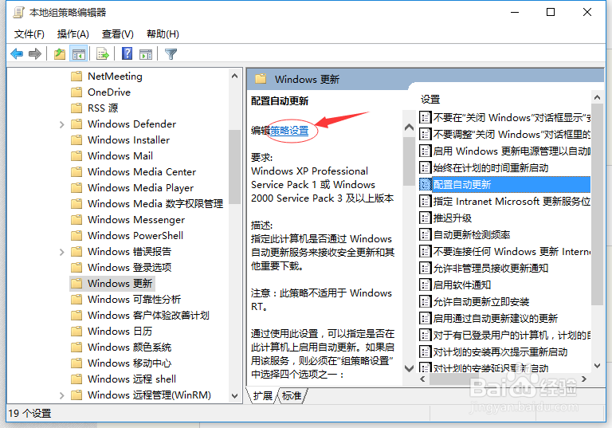This screenshot has width=612, height=428.
Task: Toggle the Show/Hide action pane icon
Action: point(146,54)
